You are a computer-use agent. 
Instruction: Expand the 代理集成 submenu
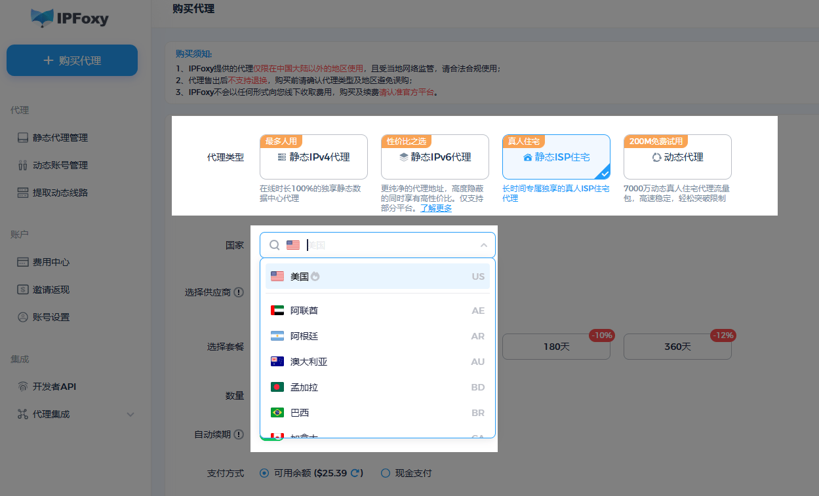130,414
